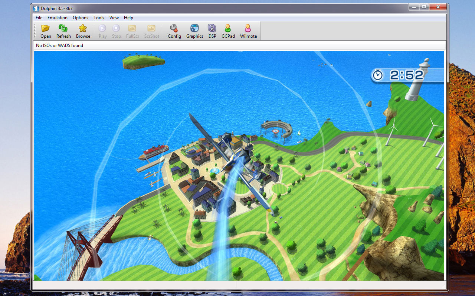Open the Emulation menu
The width and height of the screenshot is (475, 296).
(x=58, y=18)
